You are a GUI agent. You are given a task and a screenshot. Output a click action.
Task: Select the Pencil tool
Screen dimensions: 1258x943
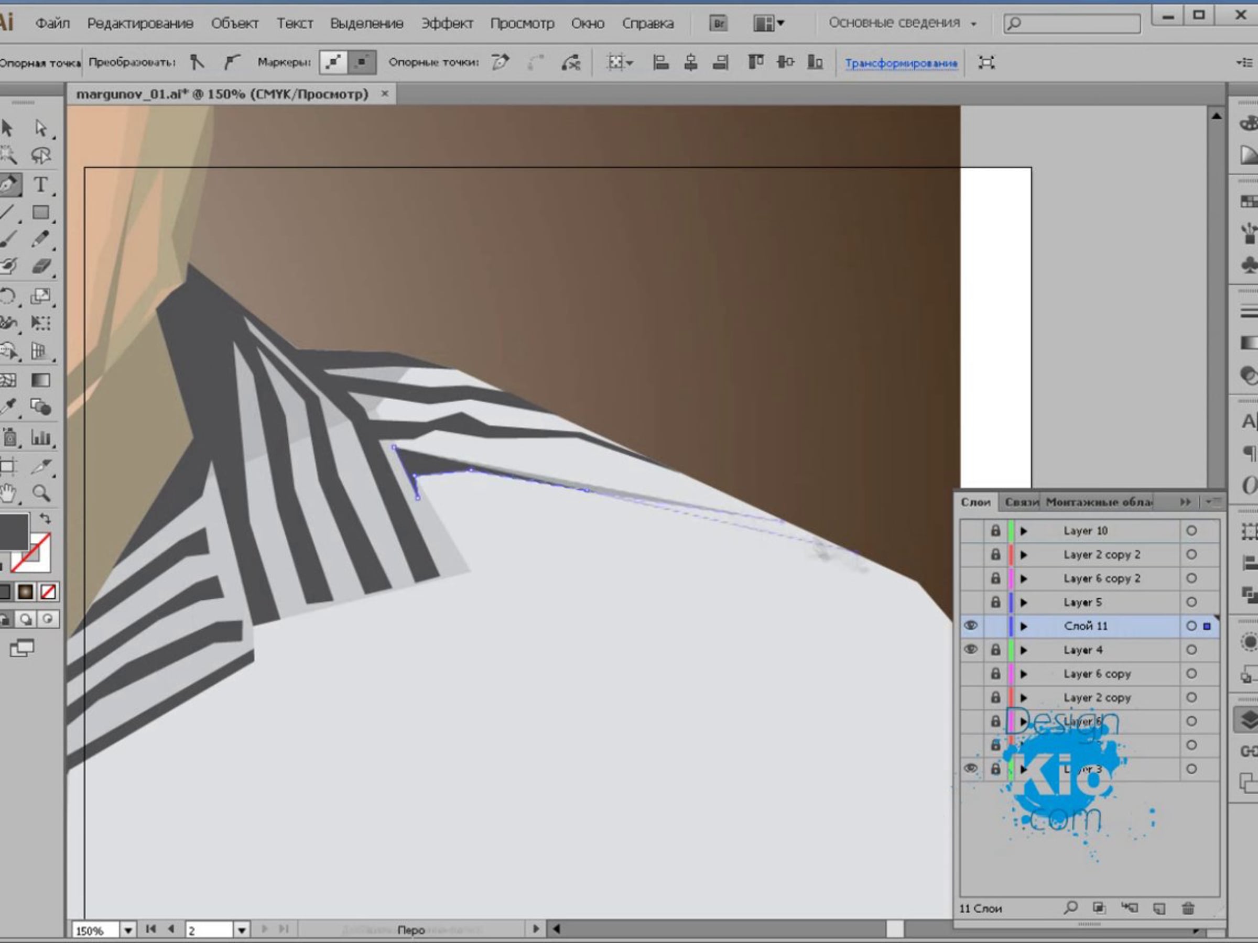(40, 239)
